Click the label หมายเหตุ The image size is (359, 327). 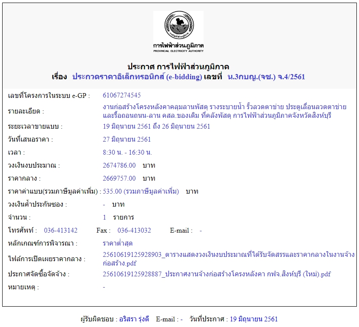coord(23,287)
